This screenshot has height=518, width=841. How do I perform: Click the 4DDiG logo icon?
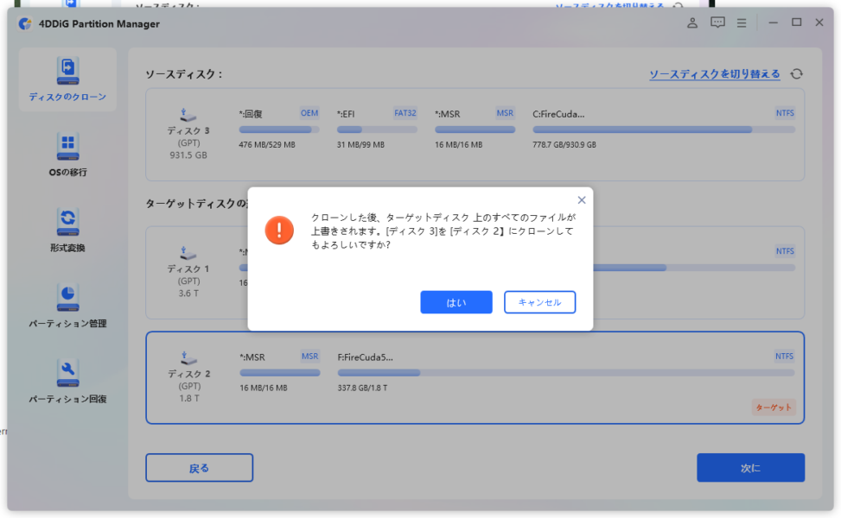(25, 23)
